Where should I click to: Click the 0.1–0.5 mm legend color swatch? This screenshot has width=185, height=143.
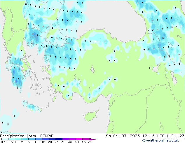coord(5,139)
